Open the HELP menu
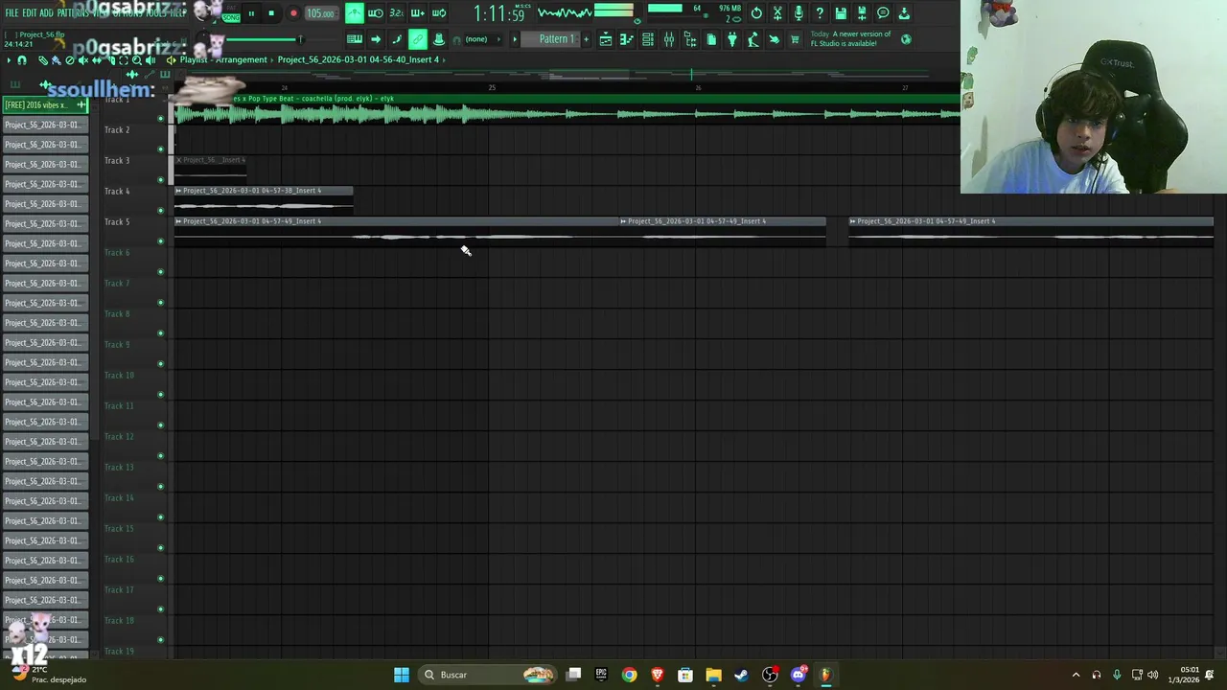Image resolution: width=1227 pixels, height=690 pixels. click(178, 13)
